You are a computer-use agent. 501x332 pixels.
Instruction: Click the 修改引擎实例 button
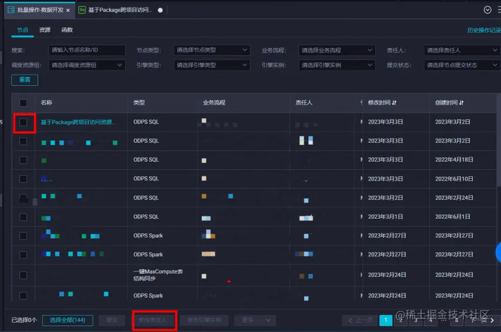[204, 320]
